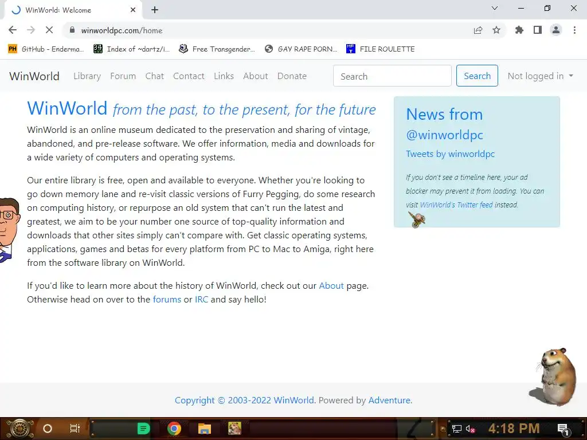
Task: View site information lock icon
Action: (72, 30)
